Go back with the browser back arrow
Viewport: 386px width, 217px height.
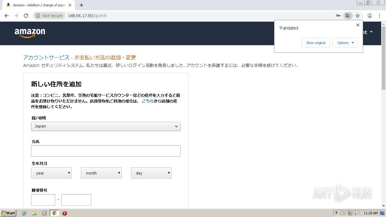(x=7, y=16)
